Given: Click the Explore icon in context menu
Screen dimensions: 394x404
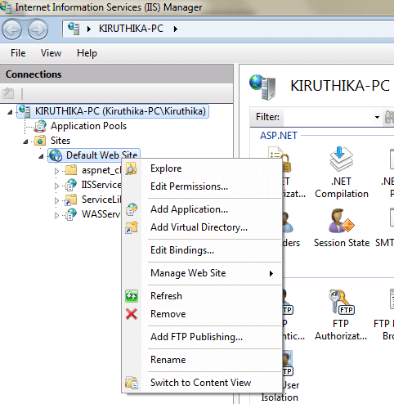Looking at the screenshot, I should [x=131, y=168].
